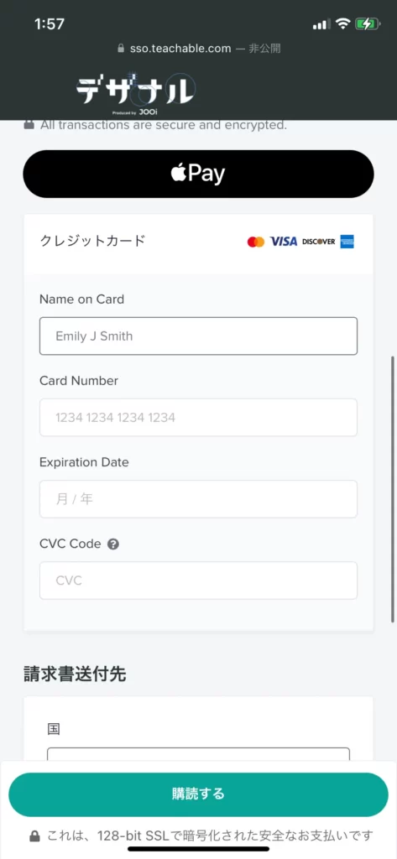Screen dimensions: 397x859
Task: Click the lock icon next to SSL notice
Action: coord(34,836)
